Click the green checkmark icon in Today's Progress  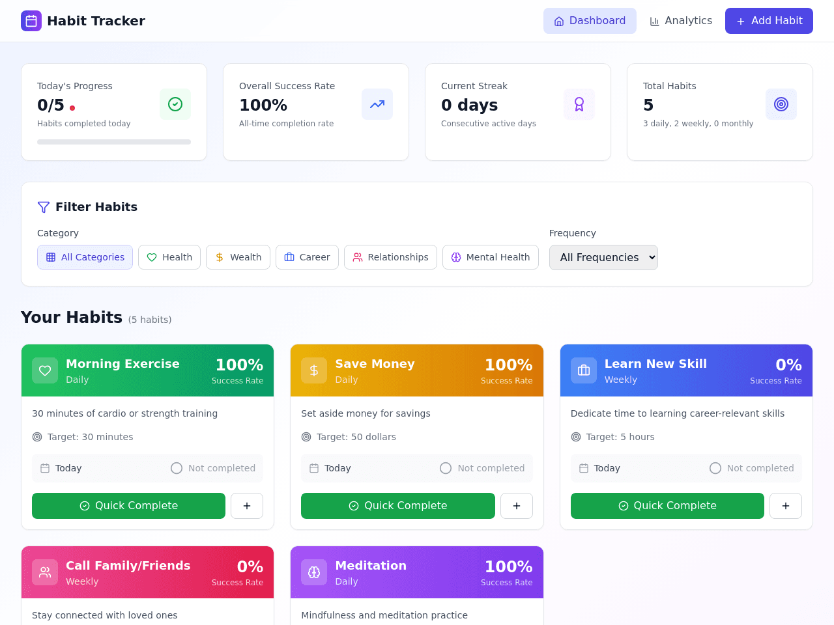175,104
